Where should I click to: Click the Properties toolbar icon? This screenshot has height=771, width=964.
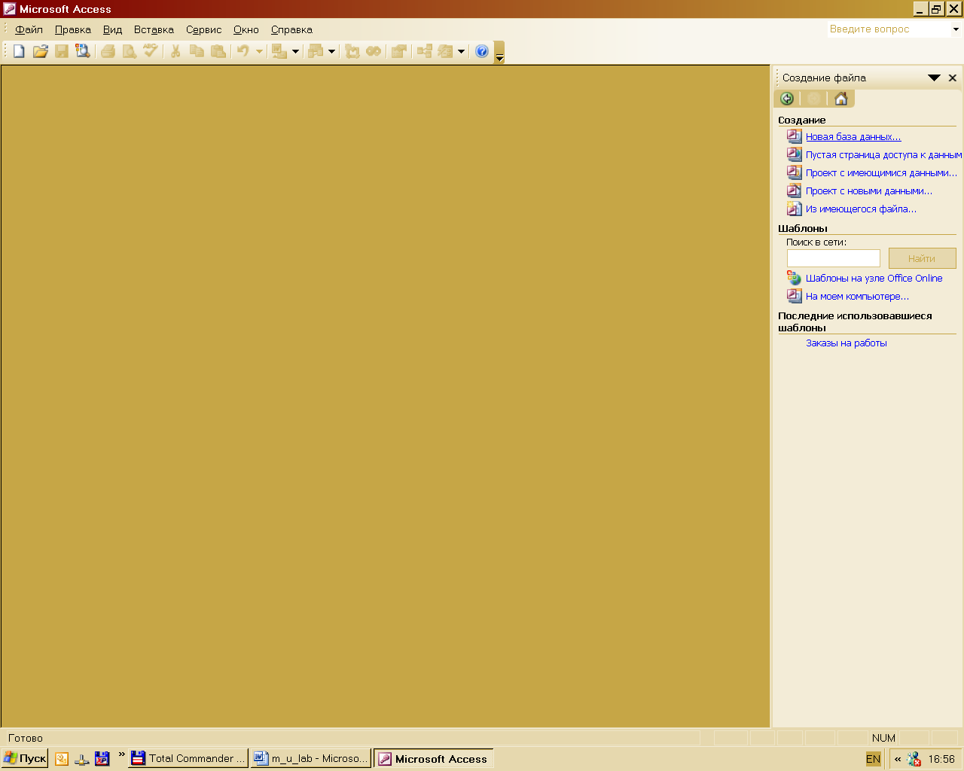click(399, 51)
